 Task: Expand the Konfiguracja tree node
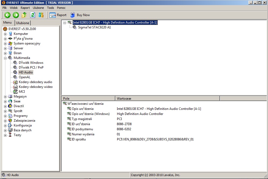click(5, 126)
